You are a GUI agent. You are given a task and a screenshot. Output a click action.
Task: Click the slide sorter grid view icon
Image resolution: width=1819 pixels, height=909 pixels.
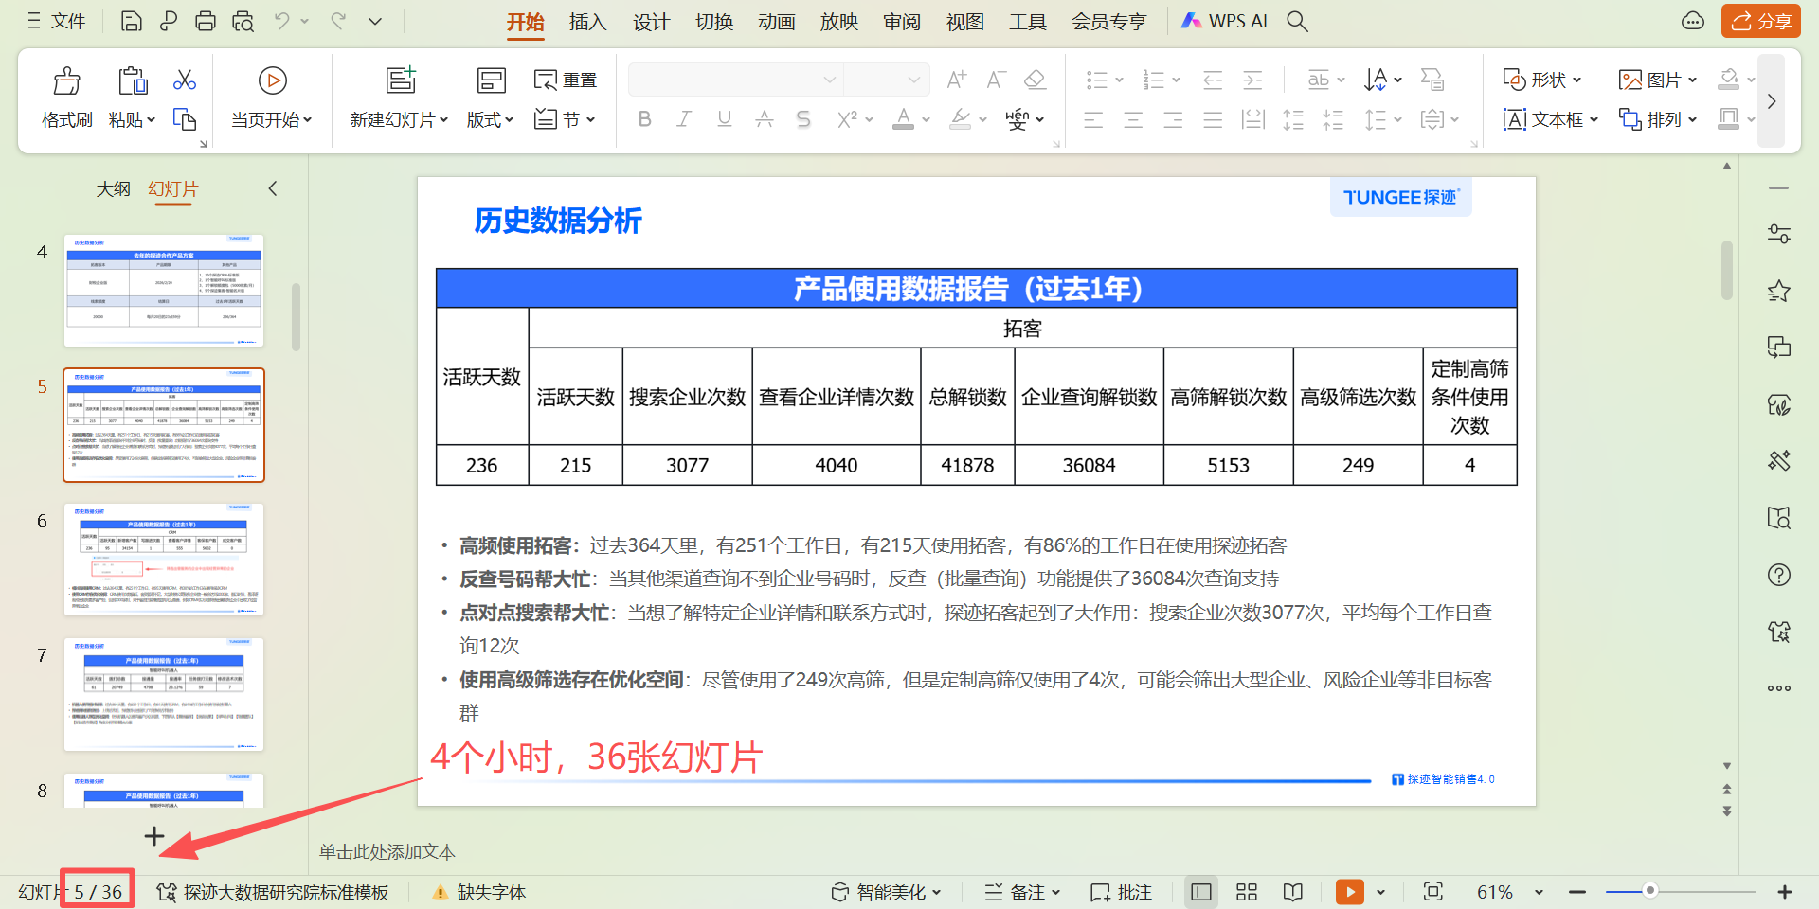[1247, 892]
